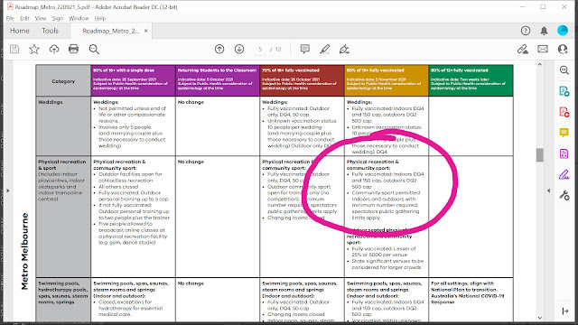Click the Save file icon
The image size is (578, 325).
14,49
